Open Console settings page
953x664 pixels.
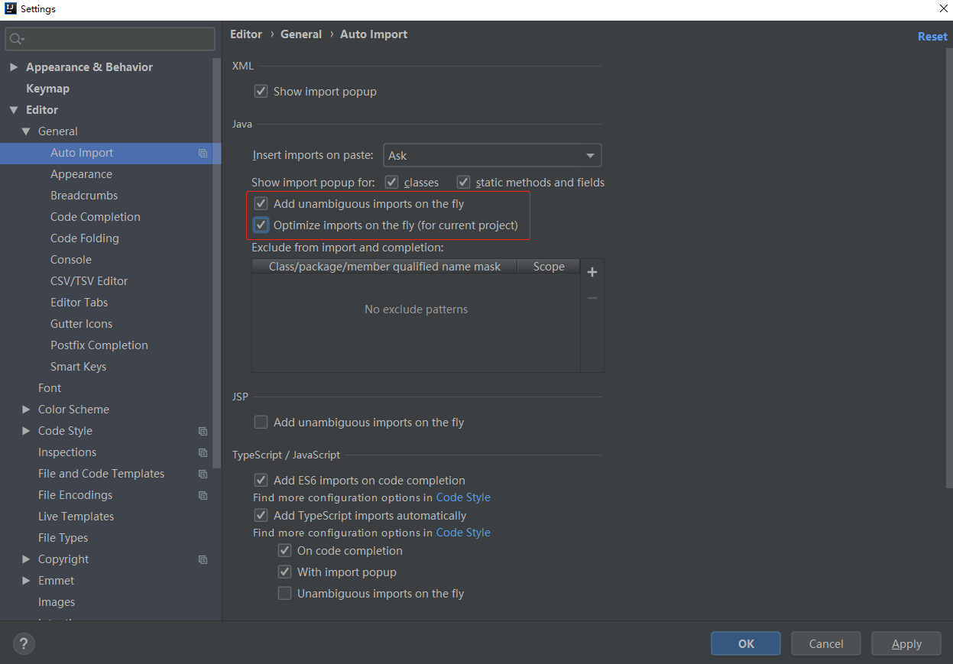point(71,260)
